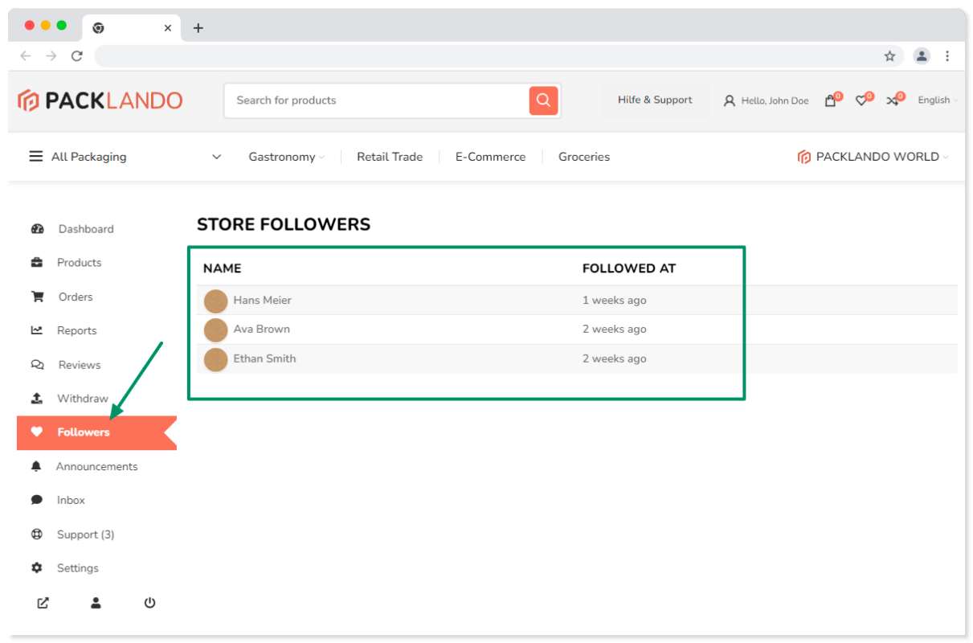Click the external link icon below Settings
Image resolution: width=973 pixels, height=643 pixels.
tap(43, 603)
